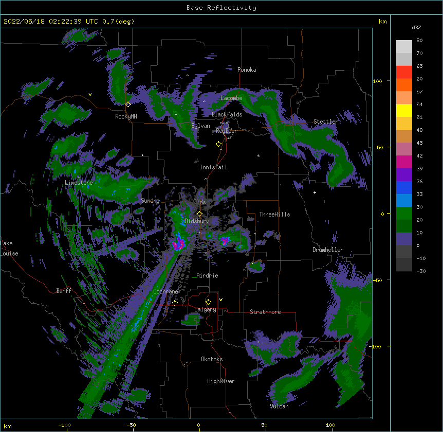Click the -10 dBZ dark gray legend swatch
The height and width of the screenshot is (432, 443).
[404, 265]
